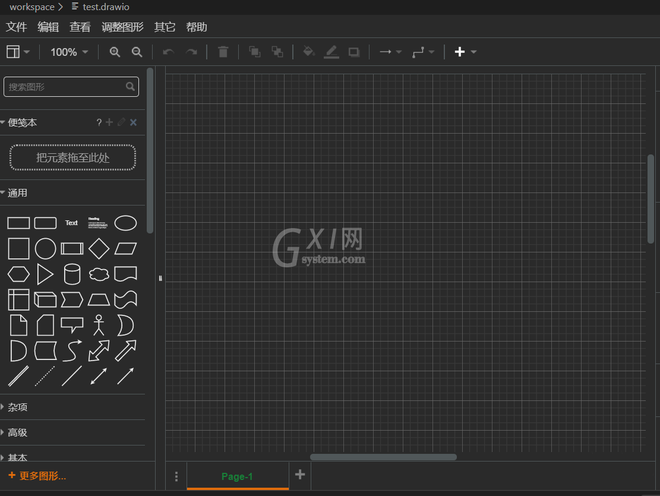
Task: Open the 帮助 menu
Action: click(197, 27)
